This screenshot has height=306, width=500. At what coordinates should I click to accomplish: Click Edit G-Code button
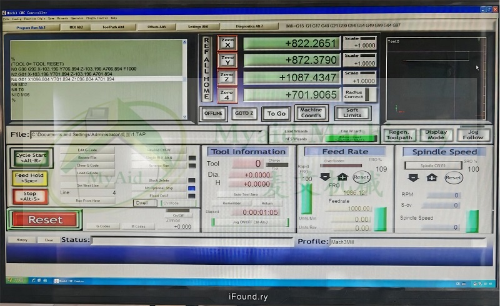pyautogui.click(x=87, y=150)
